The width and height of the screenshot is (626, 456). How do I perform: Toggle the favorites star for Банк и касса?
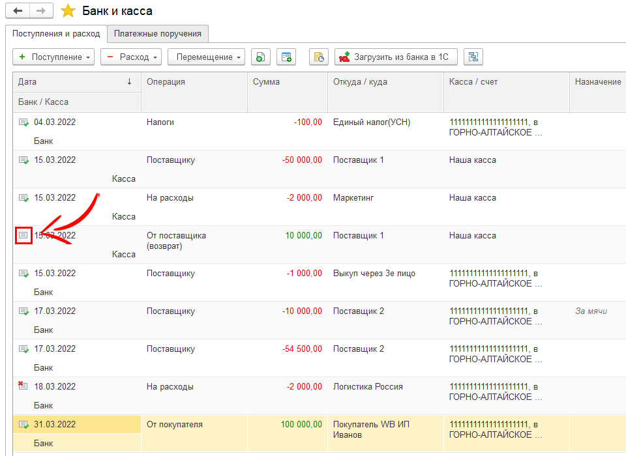coord(67,11)
